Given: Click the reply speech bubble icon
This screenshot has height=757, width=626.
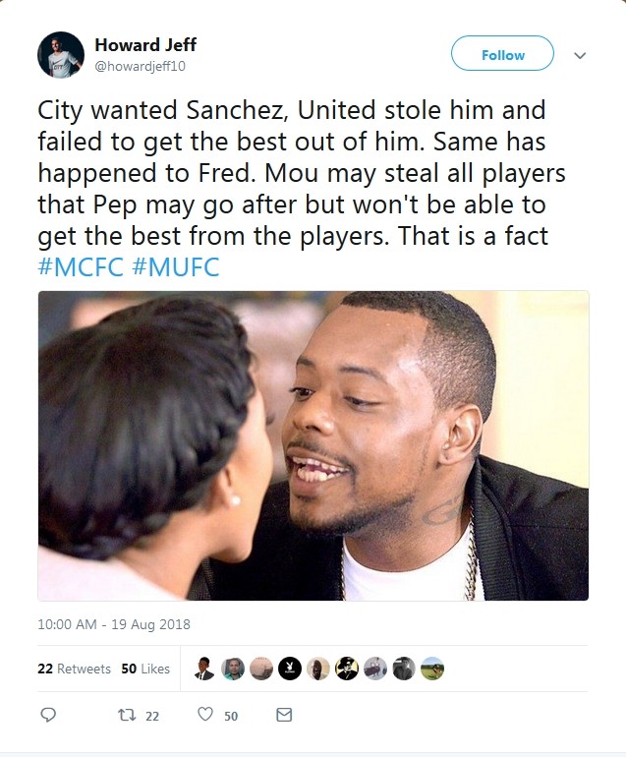Looking at the screenshot, I should click(48, 716).
